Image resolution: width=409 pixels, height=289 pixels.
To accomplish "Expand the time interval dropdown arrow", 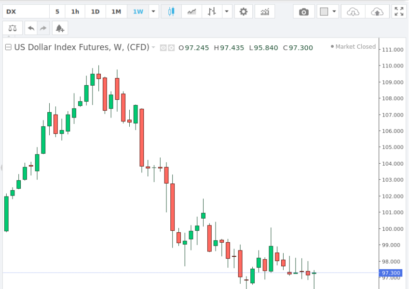I will point(153,12).
